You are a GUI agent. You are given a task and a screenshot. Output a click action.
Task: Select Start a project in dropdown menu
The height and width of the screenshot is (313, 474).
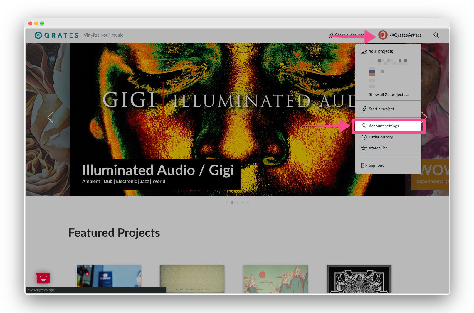381,109
